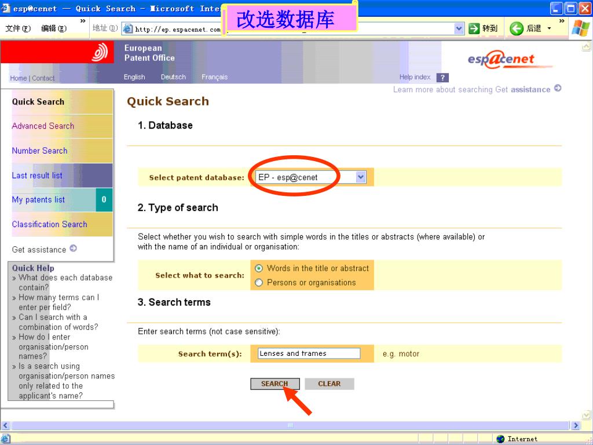Click the Quick Help heading
593x445 pixels.
33,268
